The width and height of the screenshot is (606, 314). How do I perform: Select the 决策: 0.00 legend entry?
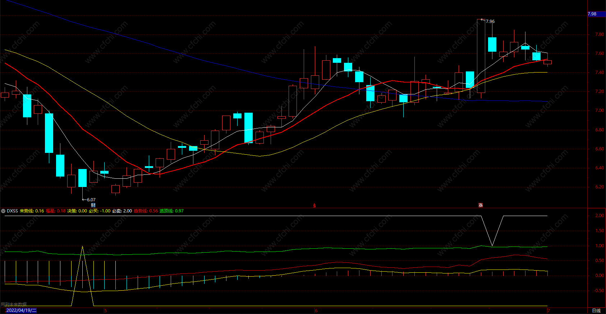tap(77, 211)
